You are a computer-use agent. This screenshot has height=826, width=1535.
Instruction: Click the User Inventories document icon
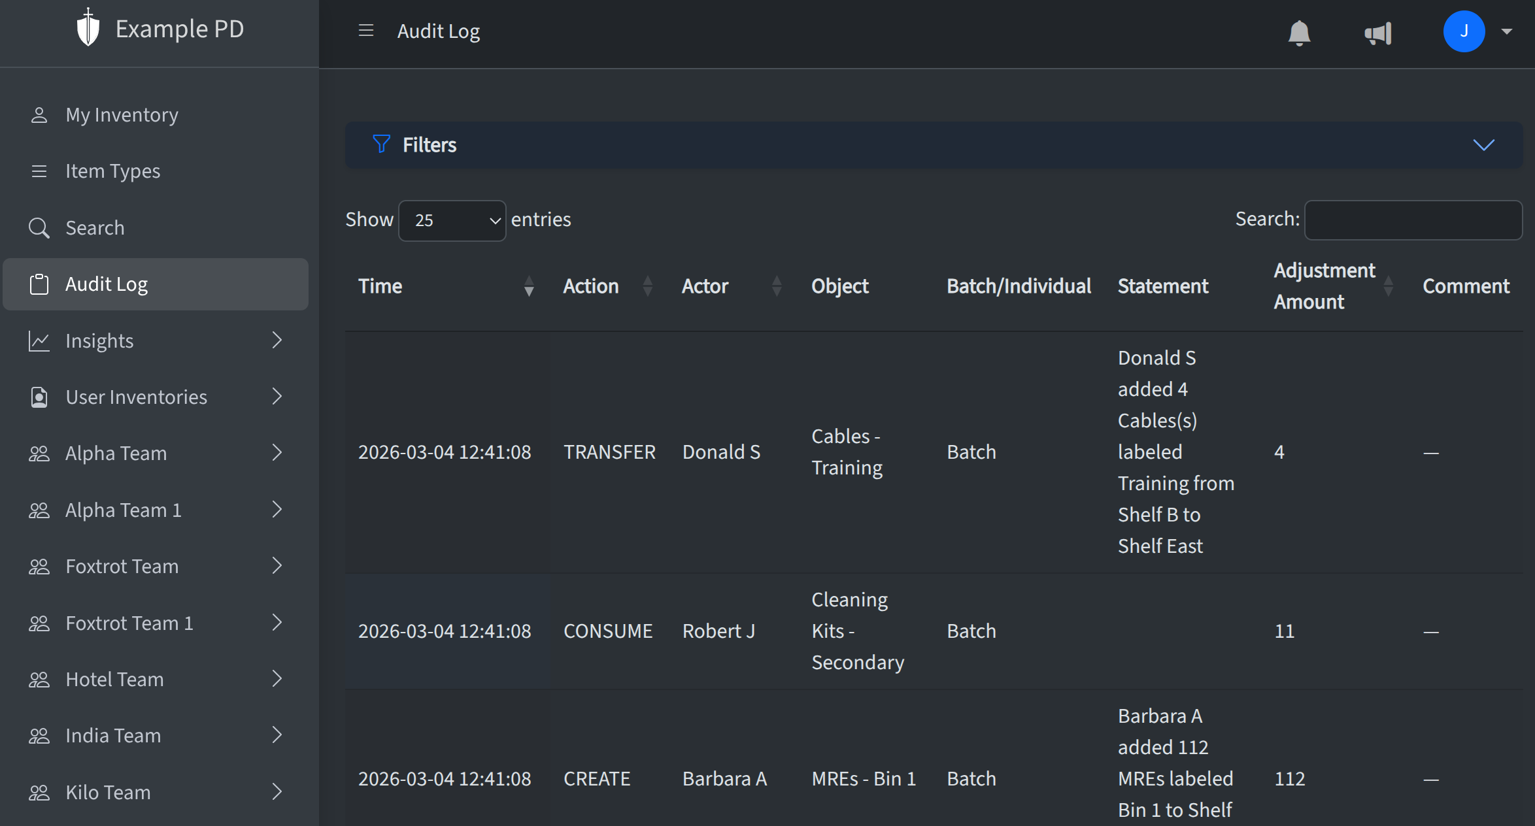tap(39, 397)
